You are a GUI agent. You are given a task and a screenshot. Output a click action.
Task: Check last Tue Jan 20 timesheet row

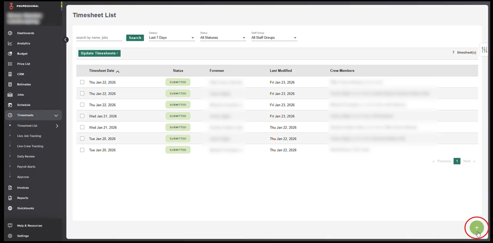tap(82, 150)
